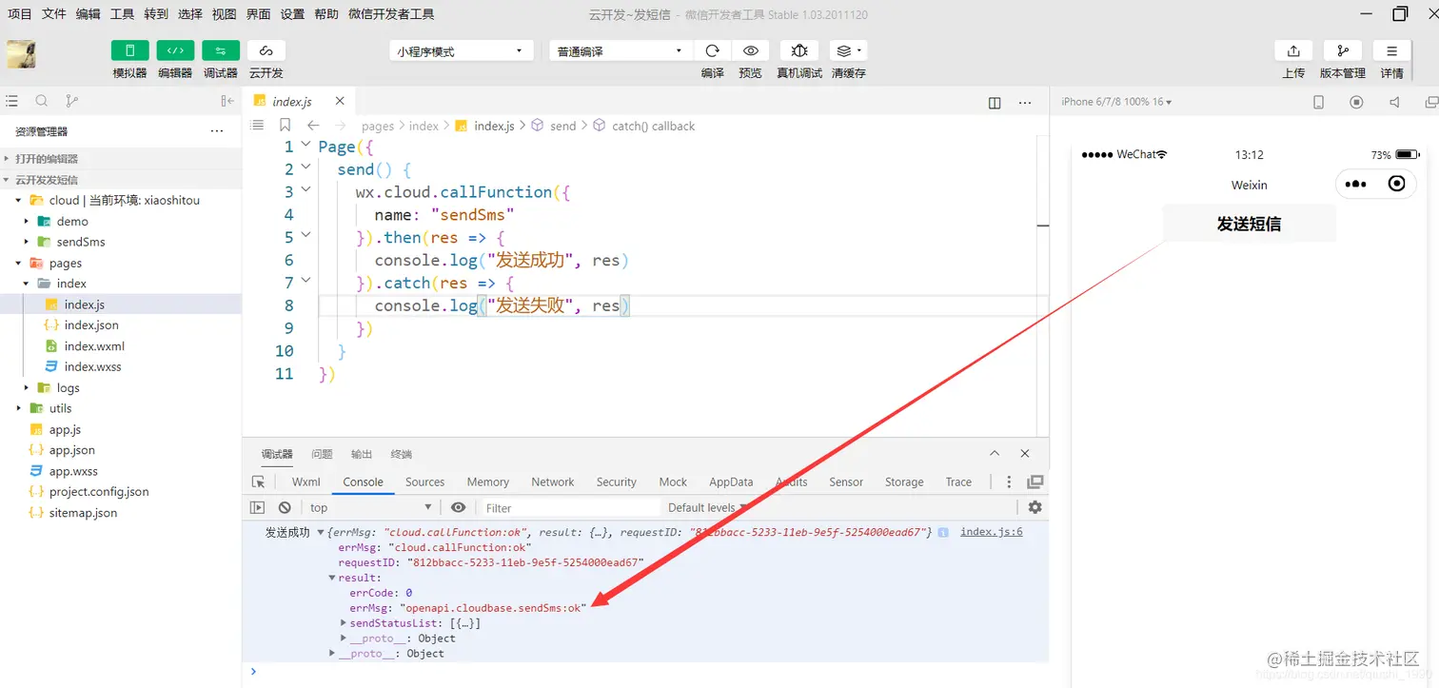Viewport: 1439px width, 688px height.
Task: Click the source control branch icon in sidebar
Action: (71, 101)
